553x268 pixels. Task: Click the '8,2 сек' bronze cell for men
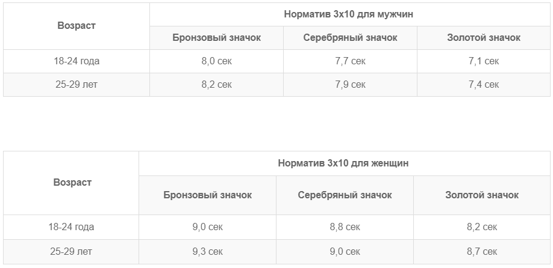point(216,85)
